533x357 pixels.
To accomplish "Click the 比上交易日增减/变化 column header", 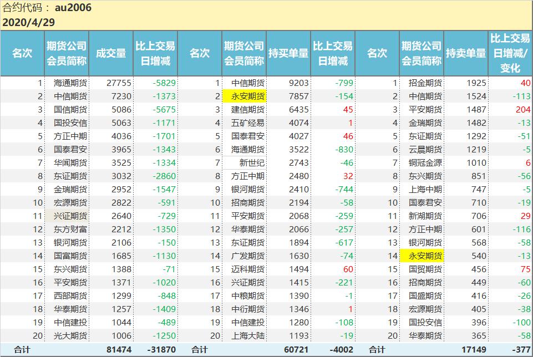I will 510,53.
